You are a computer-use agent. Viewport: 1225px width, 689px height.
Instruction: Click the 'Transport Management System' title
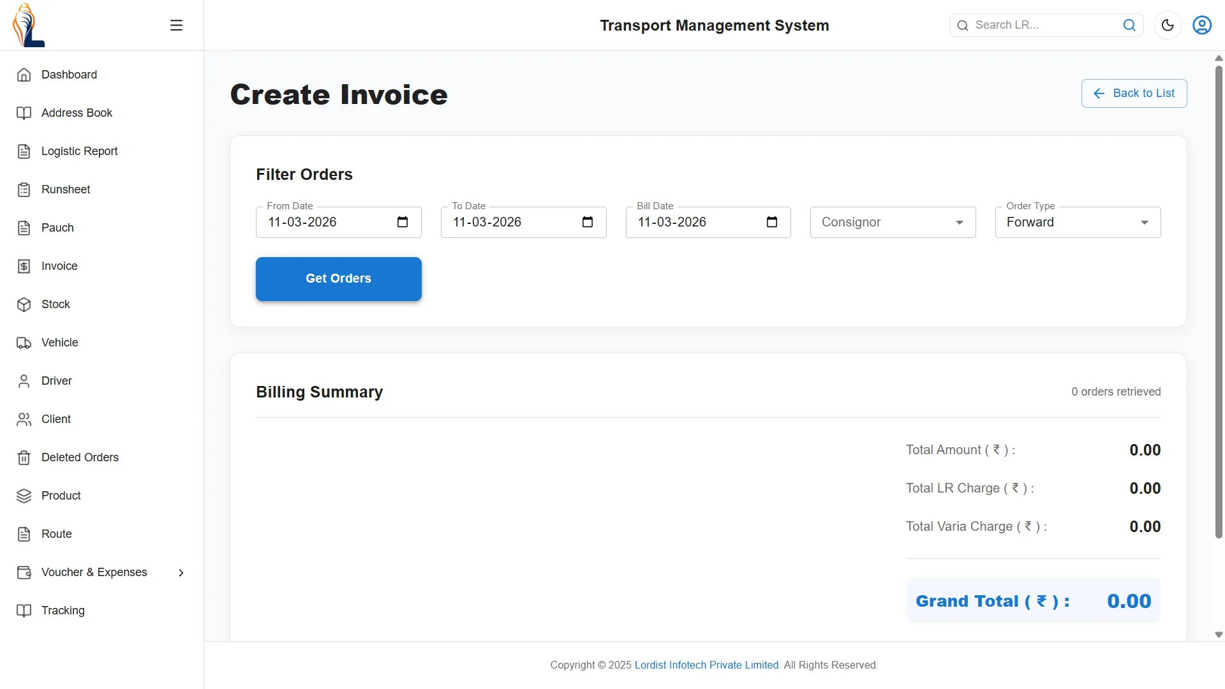(x=715, y=26)
